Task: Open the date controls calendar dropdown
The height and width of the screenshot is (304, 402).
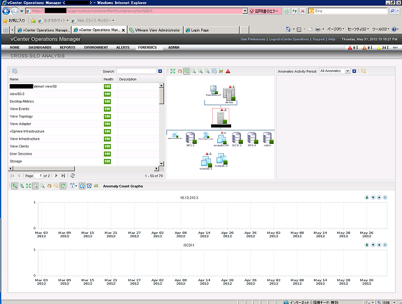Action: point(73,186)
